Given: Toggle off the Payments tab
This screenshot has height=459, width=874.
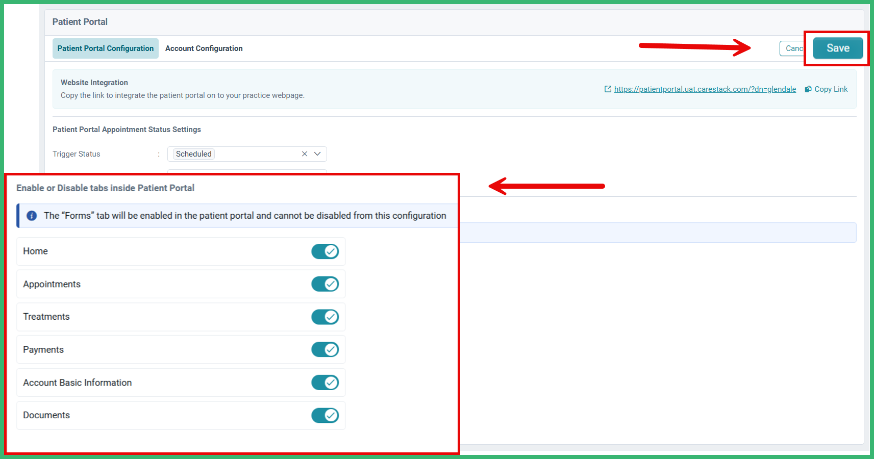Looking at the screenshot, I should [x=325, y=349].
